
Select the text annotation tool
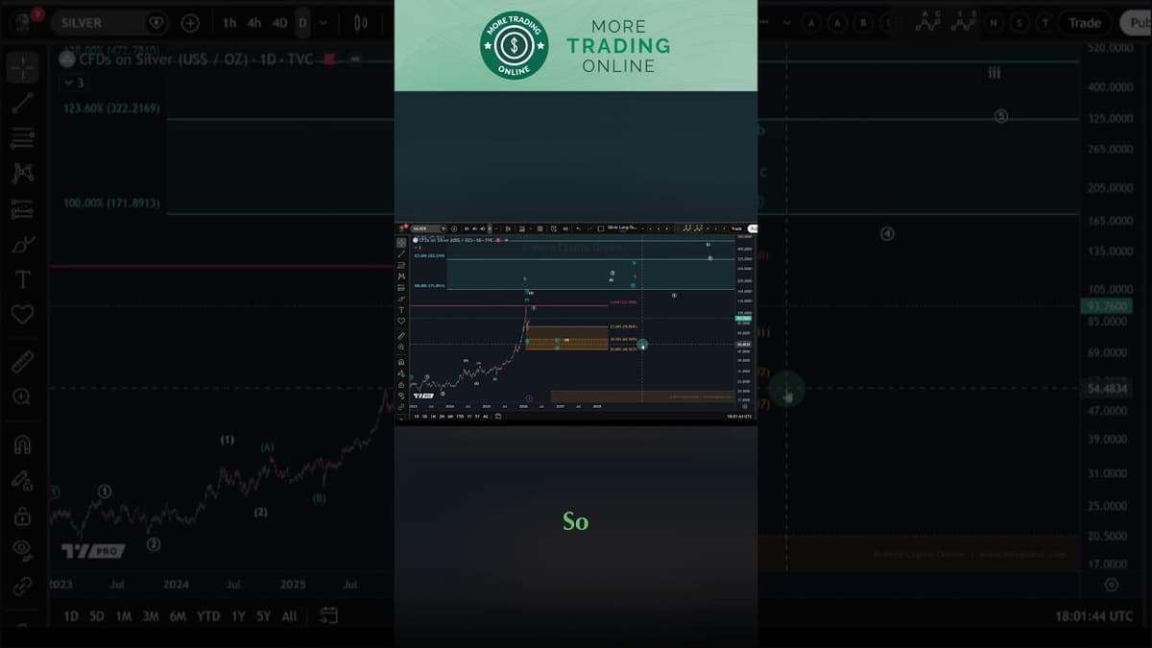tap(23, 279)
